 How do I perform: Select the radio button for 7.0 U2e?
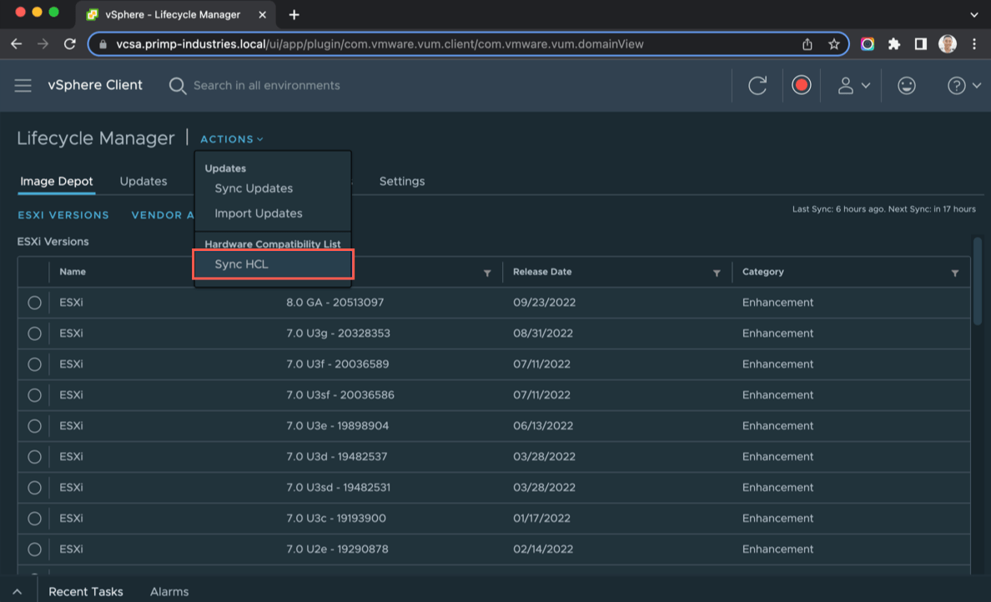(x=34, y=549)
